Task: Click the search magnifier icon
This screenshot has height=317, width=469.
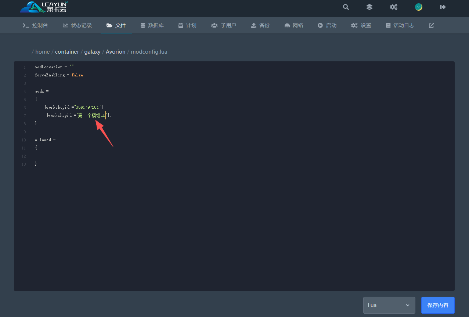Action: [x=346, y=7]
